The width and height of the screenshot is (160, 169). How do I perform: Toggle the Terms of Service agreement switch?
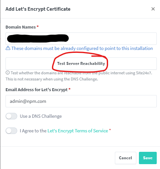pos(11,131)
